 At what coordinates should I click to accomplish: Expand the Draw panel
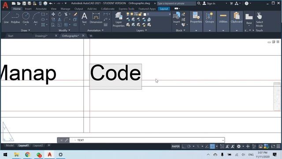(x=26, y=30)
